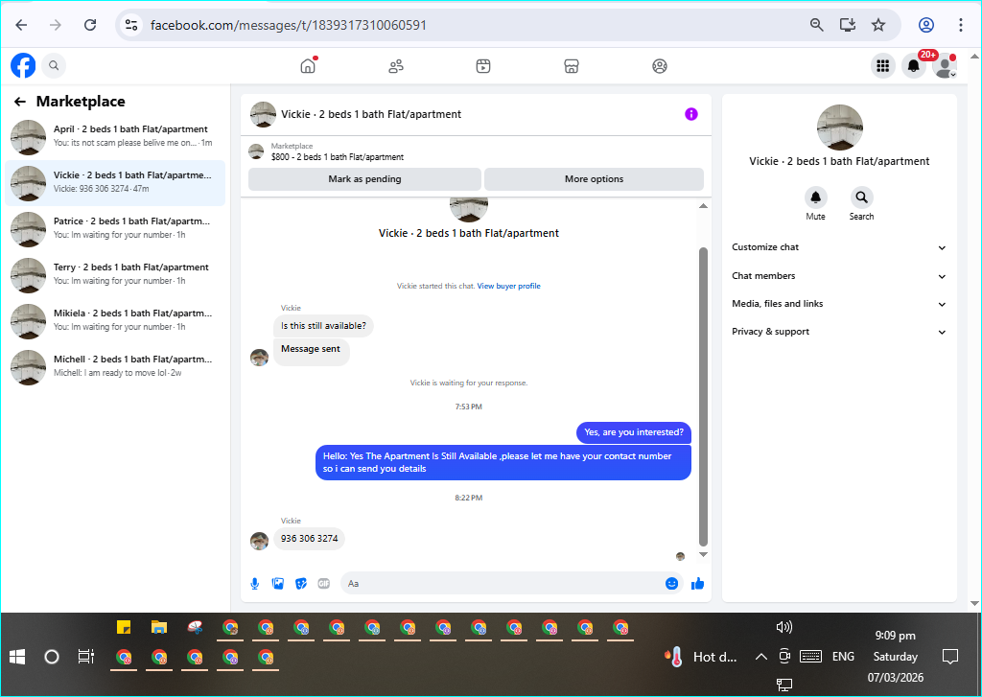Click the browser zoom magnifier icon
This screenshot has height=697, width=982.
tap(817, 25)
